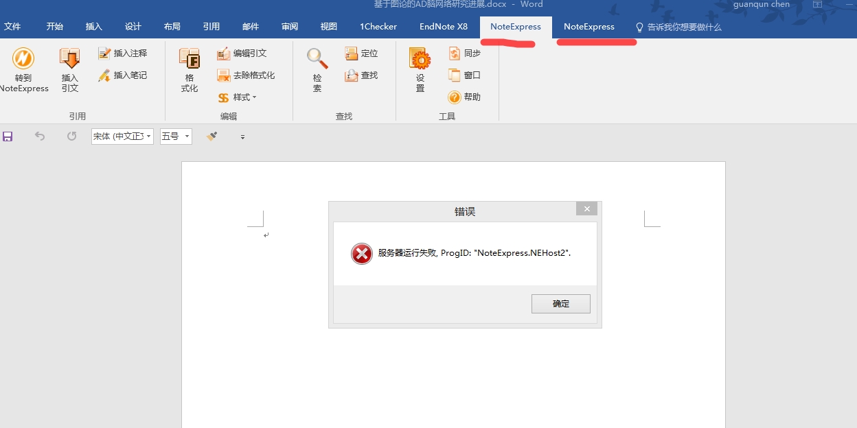Open the guanqun chen account menu
Image resolution: width=857 pixels, height=428 pixels.
(x=762, y=5)
